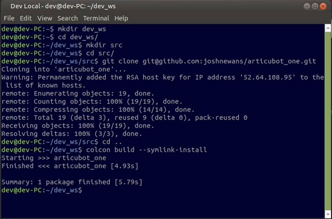
Task: Click the git clone command line
Action: pos(159,61)
